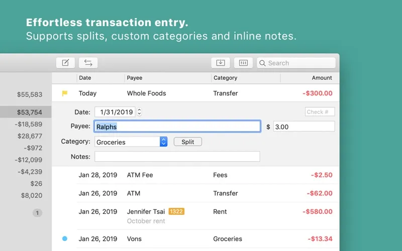Image resolution: width=402 pixels, height=251 pixels.
Task: Click the Payee field containing Ralphs
Action: coord(177,127)
